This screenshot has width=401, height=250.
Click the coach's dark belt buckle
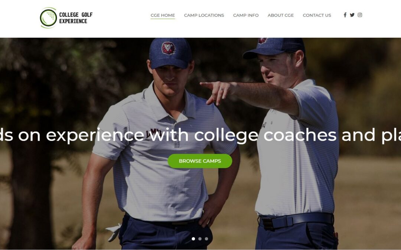268,223
